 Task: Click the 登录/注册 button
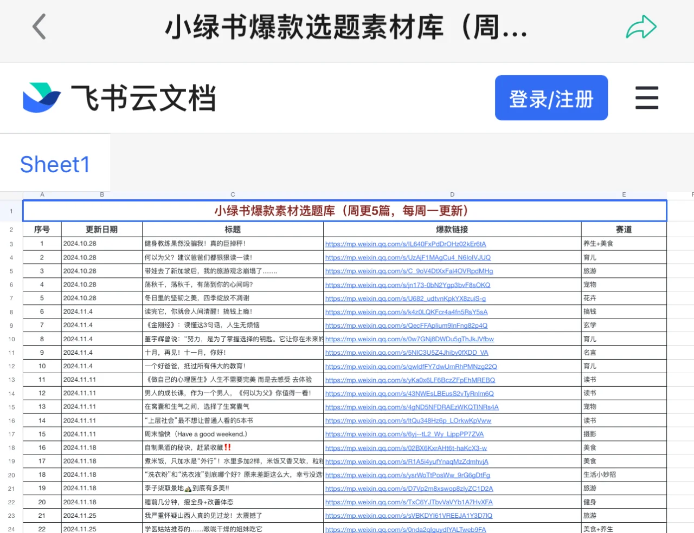tap(551, 98)
